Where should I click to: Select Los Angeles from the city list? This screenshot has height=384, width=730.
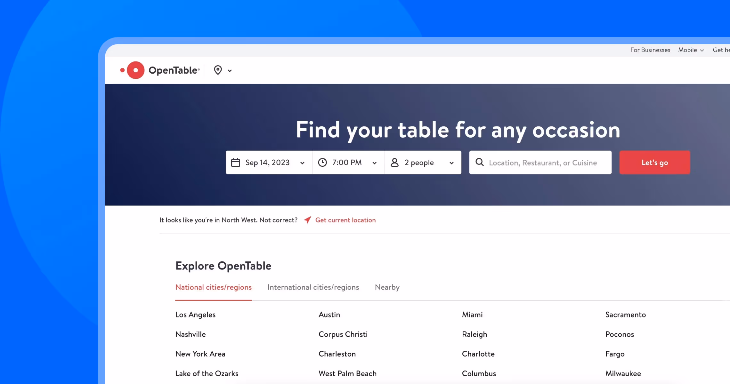(195, 315)
